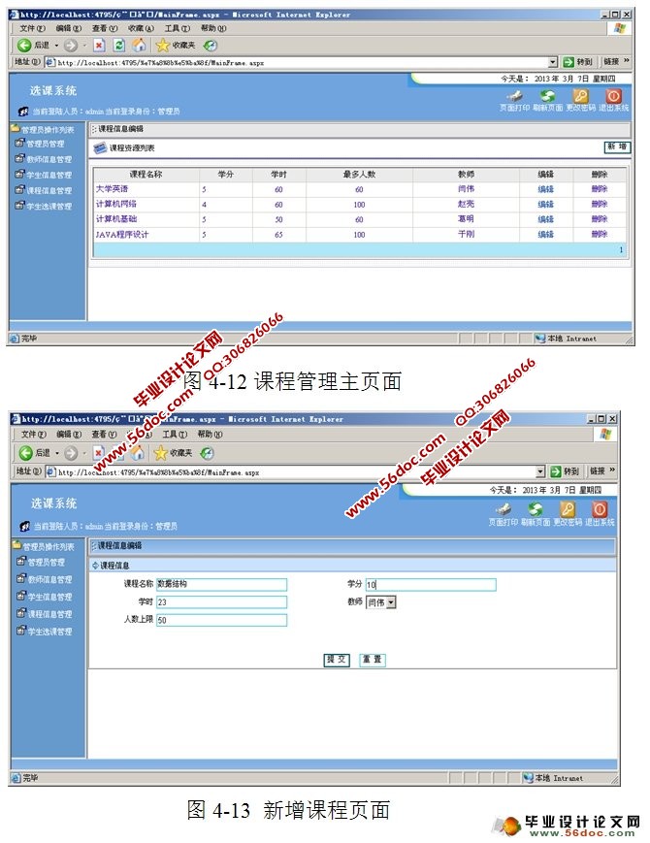
Task: Open 收藏夹 favorites star in the course list window
Action: 162,46
